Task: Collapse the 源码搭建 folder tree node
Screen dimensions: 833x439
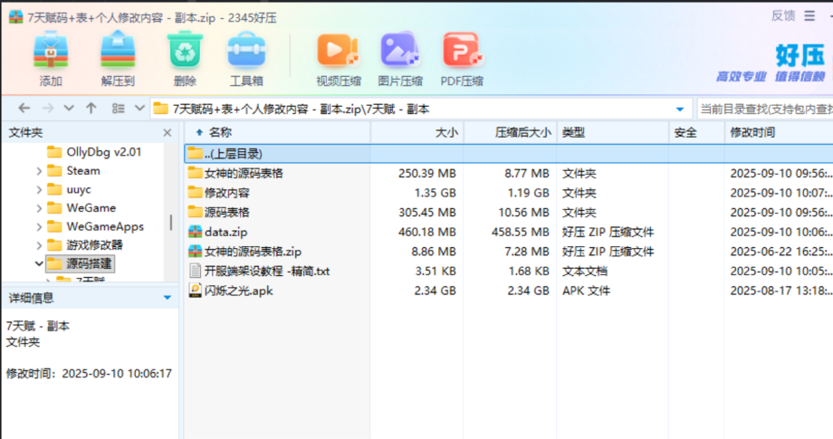Action: (39, 263)
